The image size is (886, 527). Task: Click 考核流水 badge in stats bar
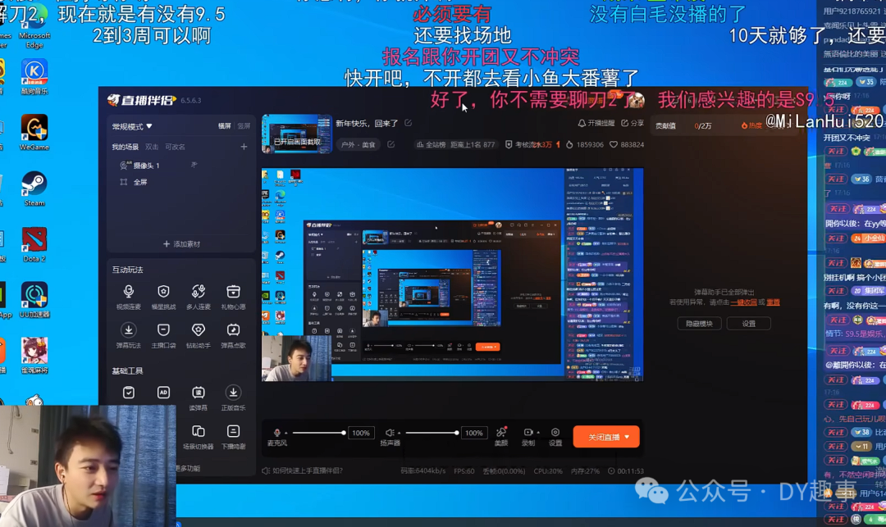532,144
